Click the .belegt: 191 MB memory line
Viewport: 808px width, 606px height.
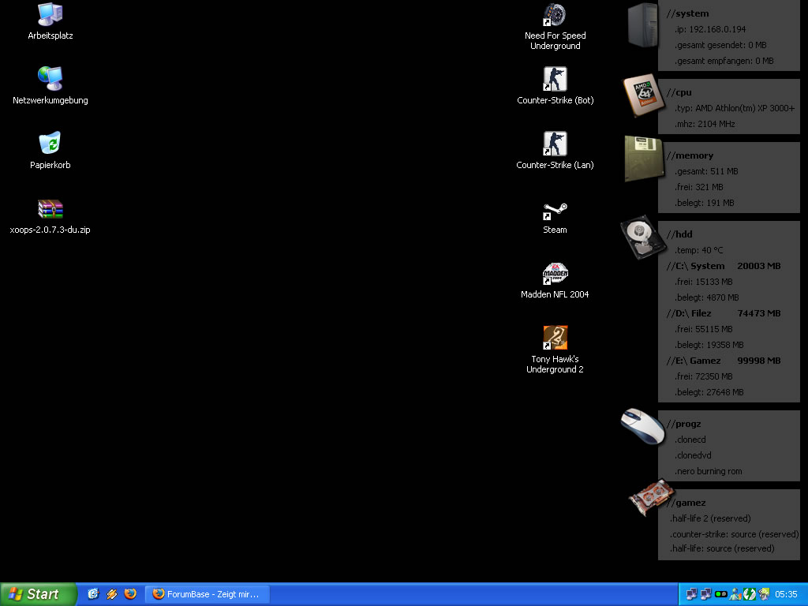click(704, 203)
